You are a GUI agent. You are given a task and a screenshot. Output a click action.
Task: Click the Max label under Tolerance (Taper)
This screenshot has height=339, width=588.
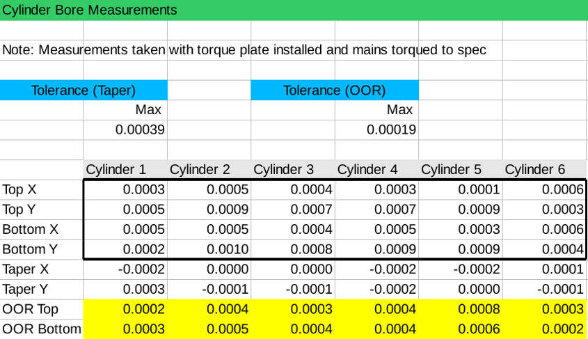pyautogui.click(x=148, y=110)
